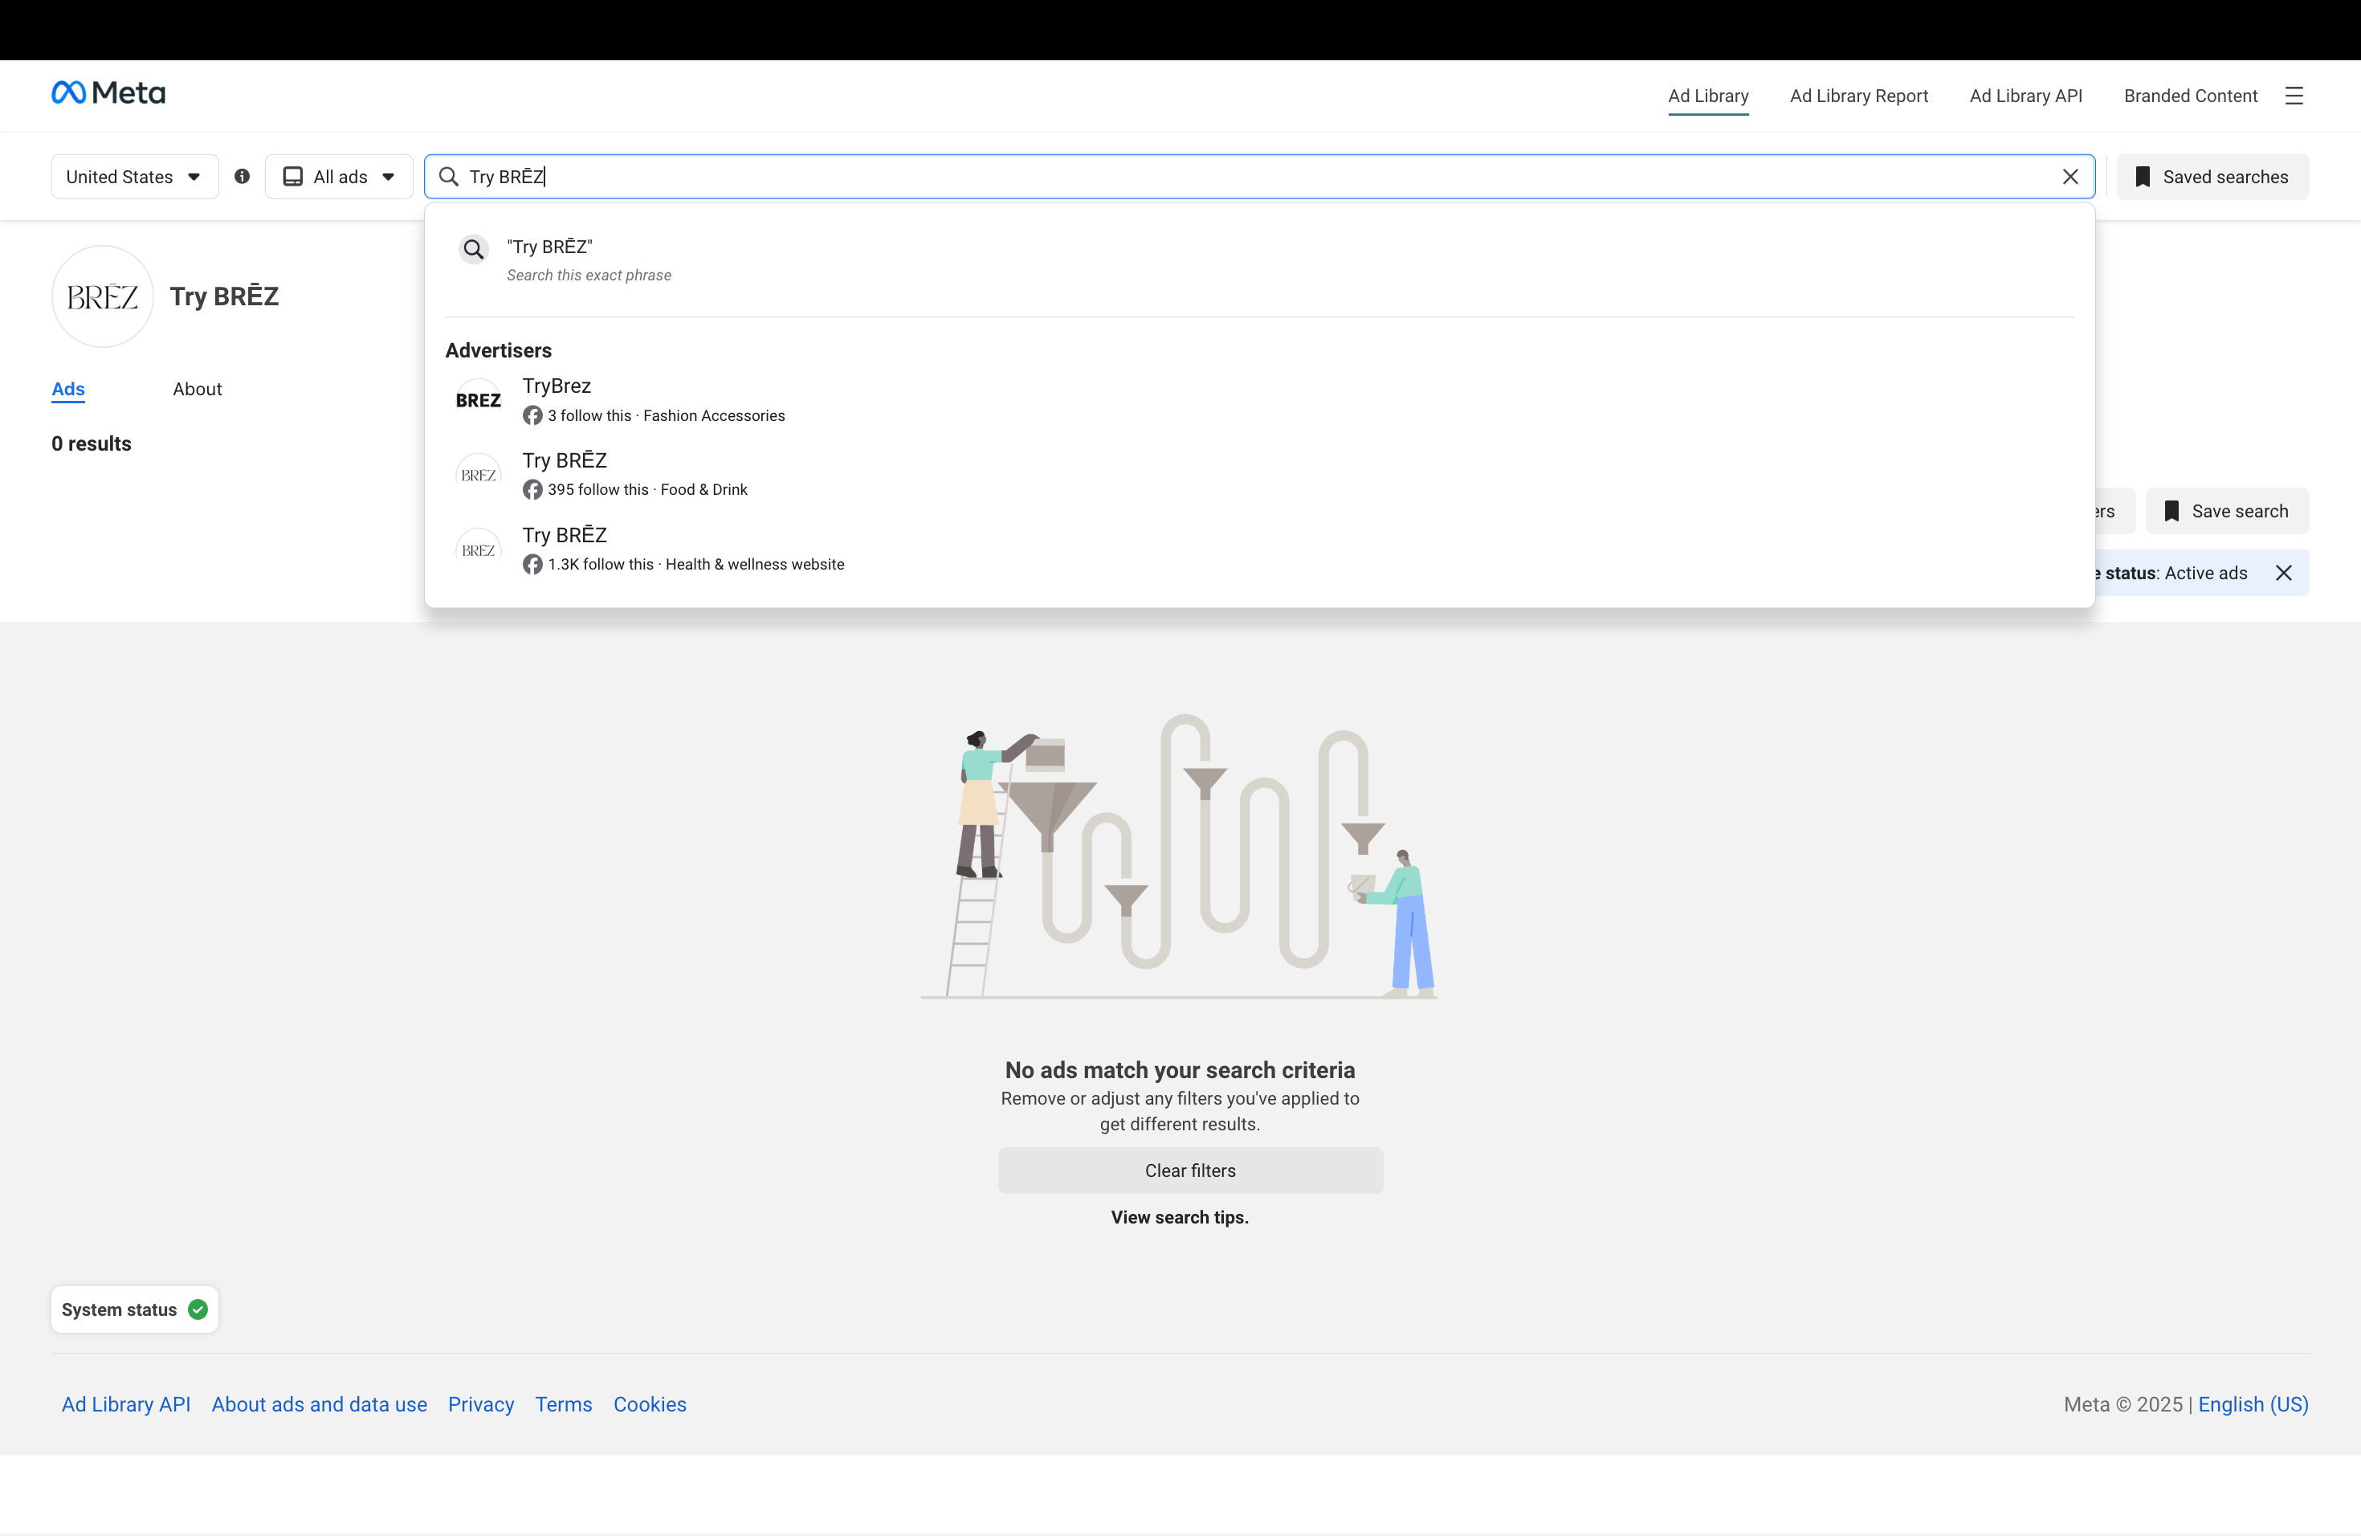2361x1536 pixels.
Task: Switch to the About tab
Action: pos(197,389)
